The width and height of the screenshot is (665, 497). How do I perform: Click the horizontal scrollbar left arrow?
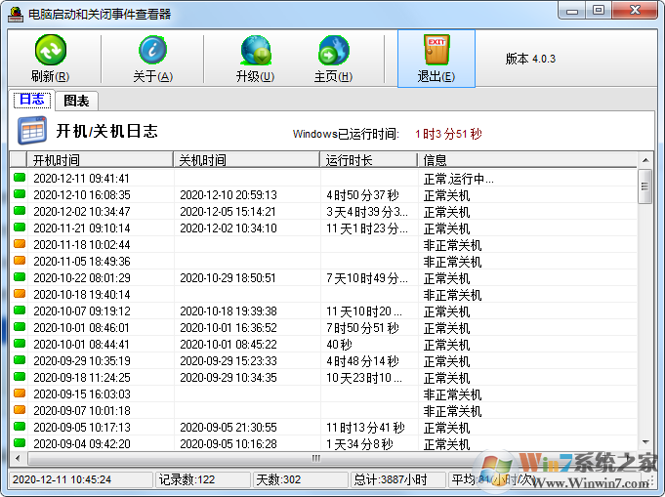click(x=19, y=458)
